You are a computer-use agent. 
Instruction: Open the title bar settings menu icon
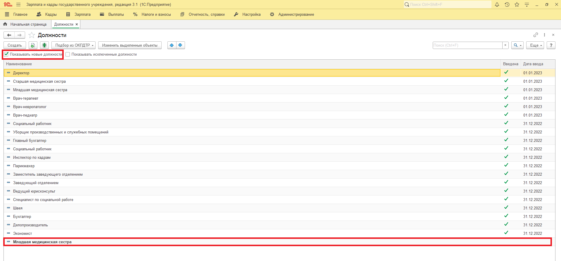(527, 4)
